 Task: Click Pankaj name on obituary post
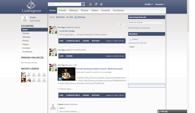click(x=60, y=104)
